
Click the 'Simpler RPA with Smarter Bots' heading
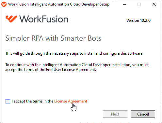pyautogui.click(x=53, y=38)
